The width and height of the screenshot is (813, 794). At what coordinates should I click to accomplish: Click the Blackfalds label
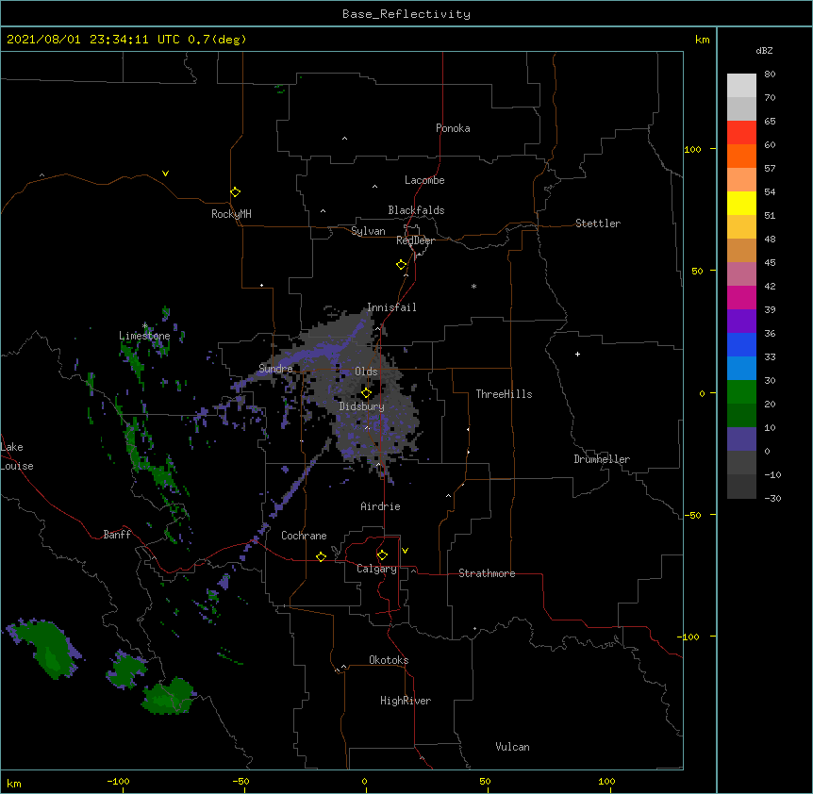[x=416, y=210]
